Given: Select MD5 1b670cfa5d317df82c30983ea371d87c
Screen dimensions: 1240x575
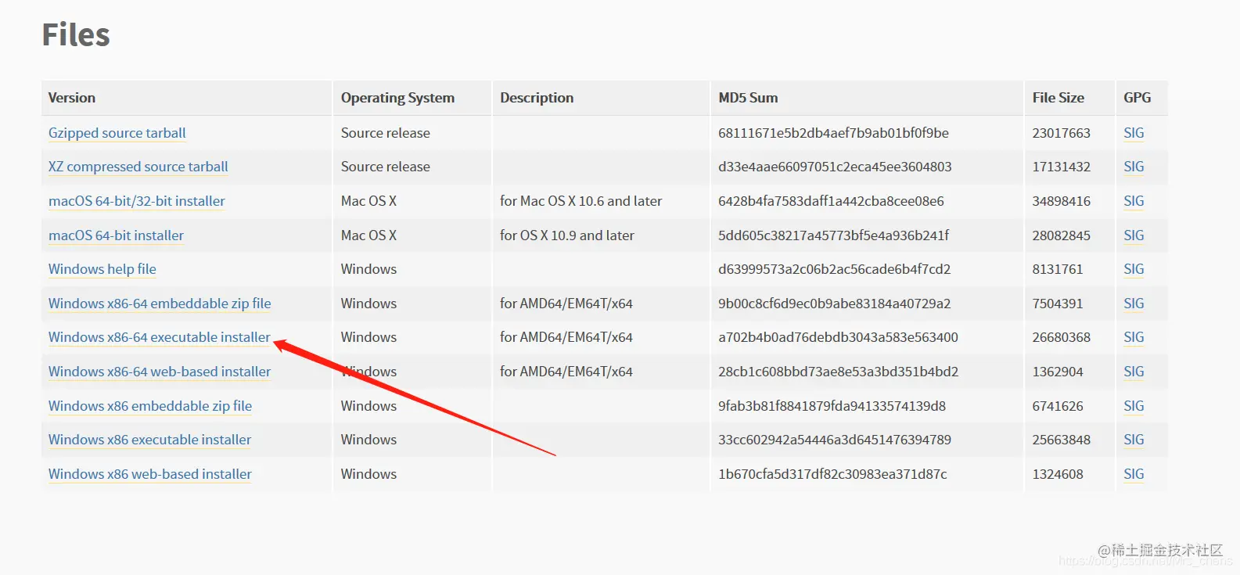Looking at the screenshot, I should tap(832, 474).
